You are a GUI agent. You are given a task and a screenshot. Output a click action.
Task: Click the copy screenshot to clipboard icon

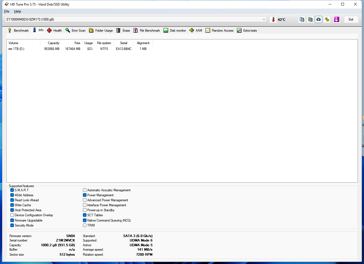pos(310,19)
